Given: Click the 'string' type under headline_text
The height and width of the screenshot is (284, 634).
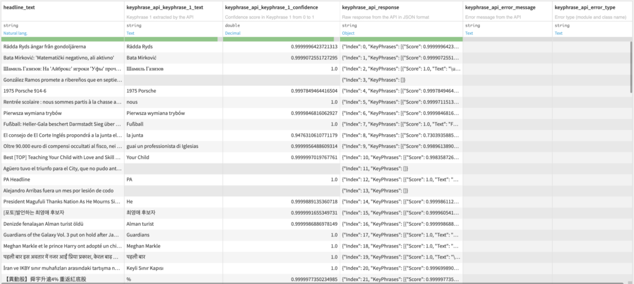Looking at the screenshot, I should [x=10, y=25].
